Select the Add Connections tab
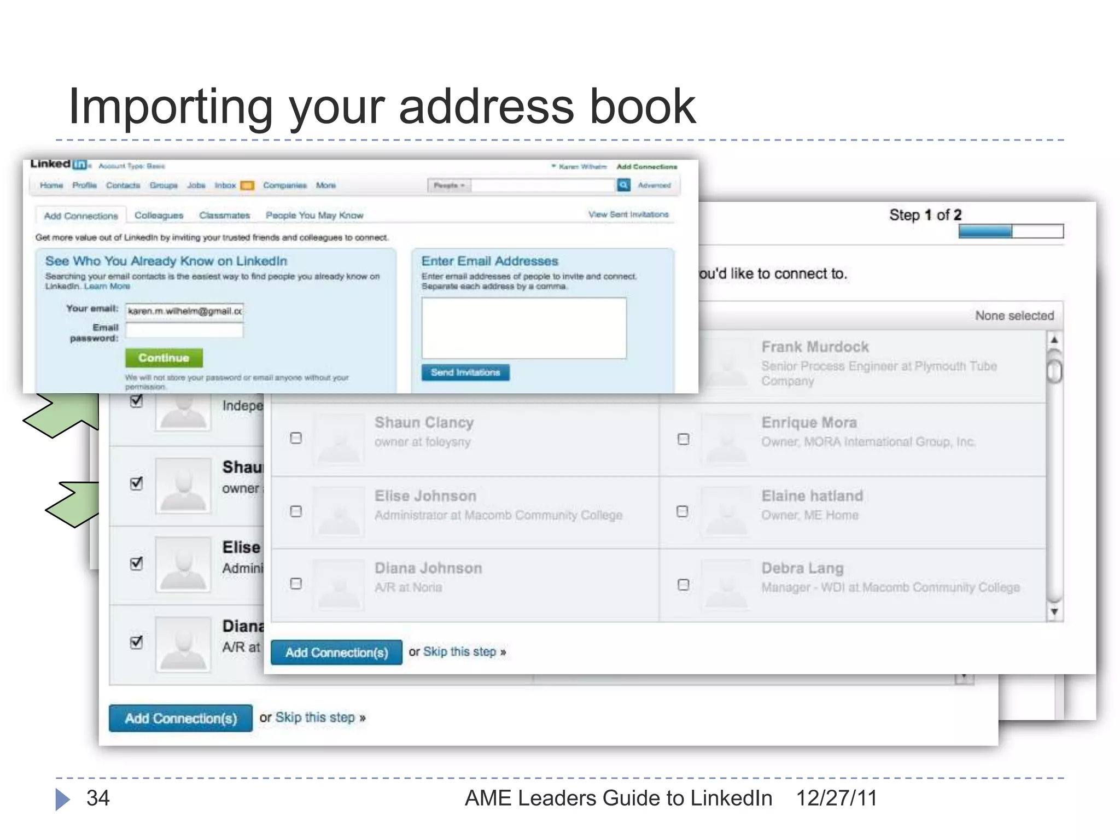The width and height of the screenshot is (1120, 840). tap(81, 215)
